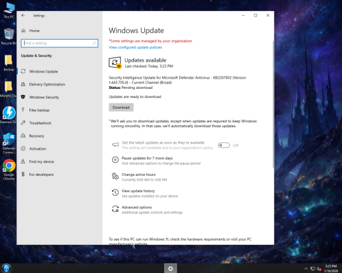Click the Delivery Optimization icon

[23, 84]
